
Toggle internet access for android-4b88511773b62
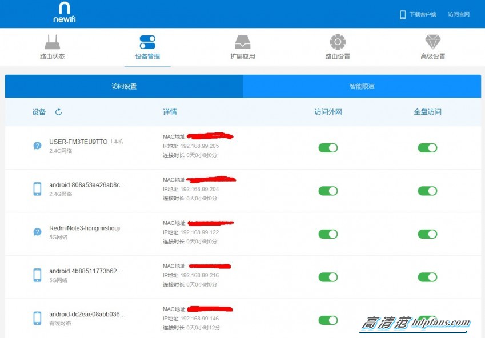pyautogui.click(x=328, y=277)
